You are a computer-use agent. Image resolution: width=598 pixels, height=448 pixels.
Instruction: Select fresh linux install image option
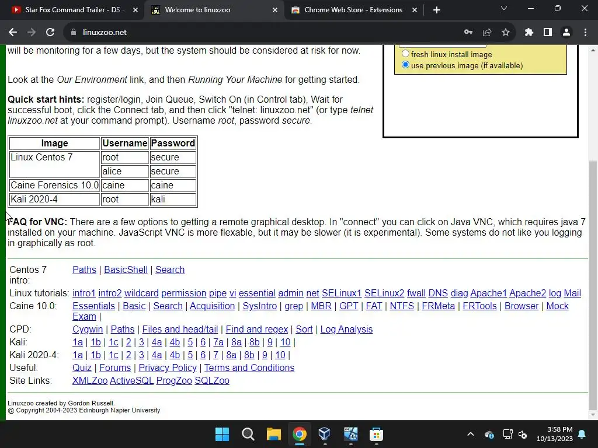click(x=405, y=54)
